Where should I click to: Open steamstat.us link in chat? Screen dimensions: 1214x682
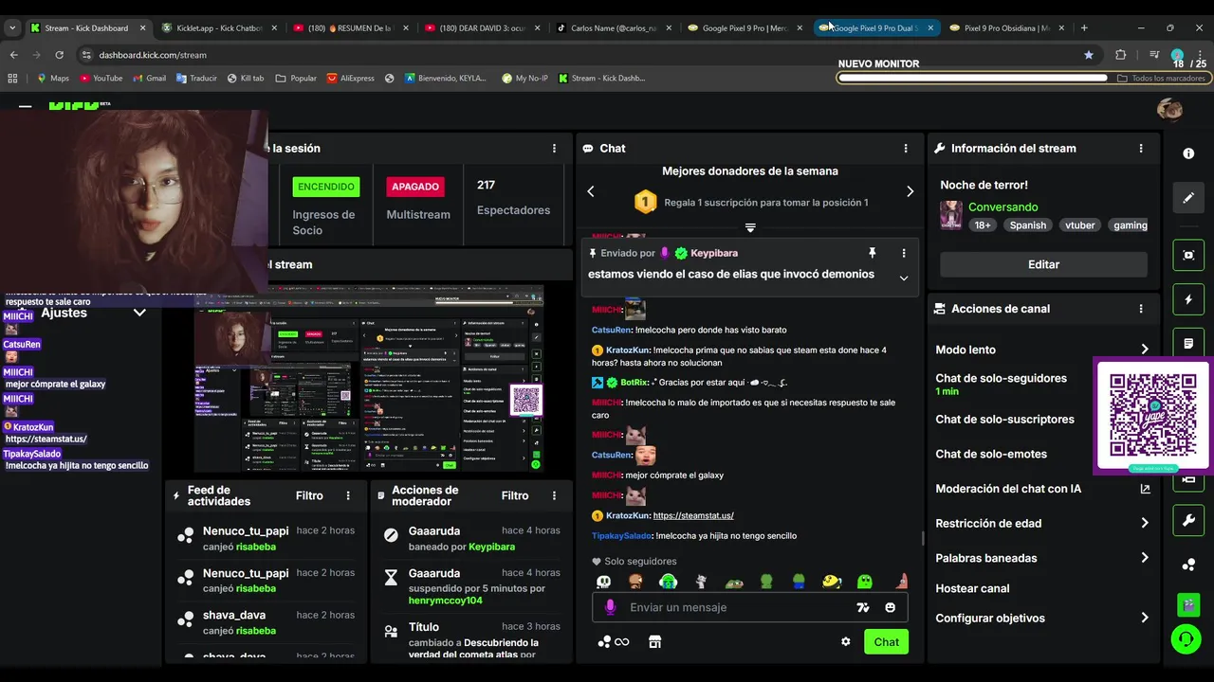pyautogui.click(x=693, y=515)
